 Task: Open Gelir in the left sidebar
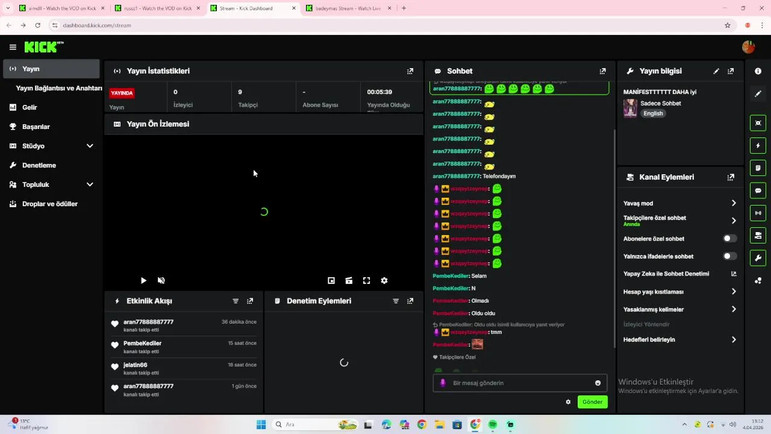click(x=51, y=107)
